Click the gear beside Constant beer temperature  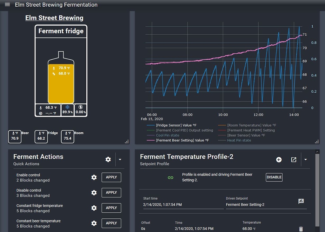(x=94, y=223)
